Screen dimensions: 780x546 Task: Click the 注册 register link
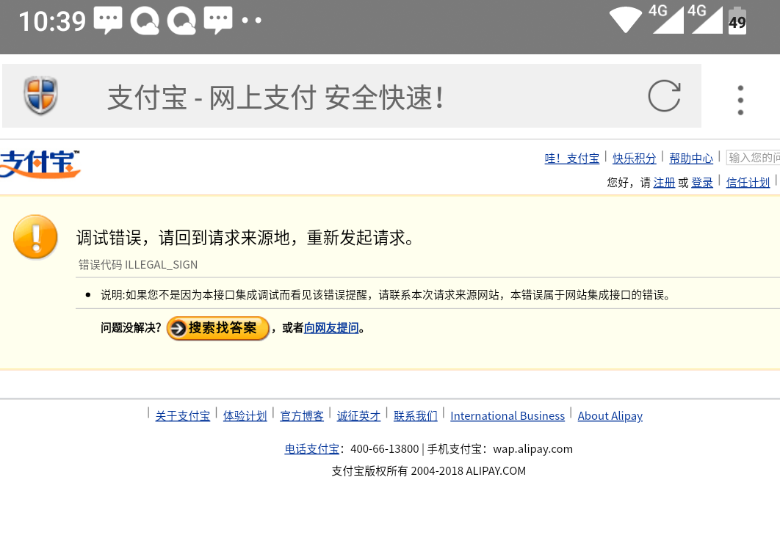point(664,183)
